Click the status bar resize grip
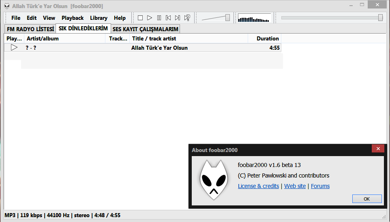 pyautogui.click(x=384, y=216)
